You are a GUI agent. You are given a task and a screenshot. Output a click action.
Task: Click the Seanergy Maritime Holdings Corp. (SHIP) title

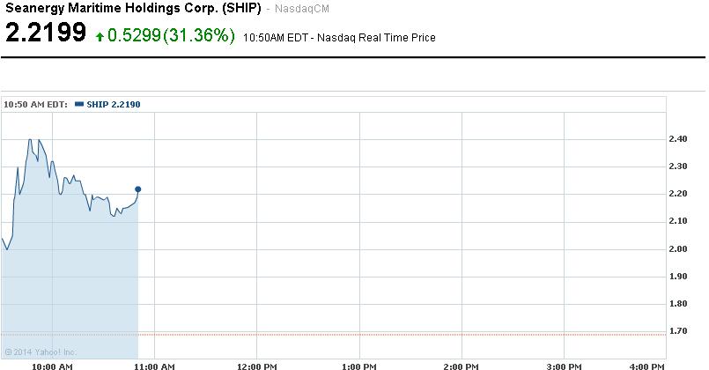click(132, 9)
